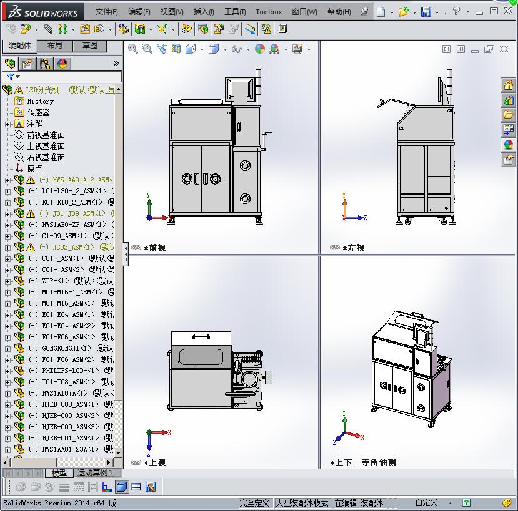Toggle the shaded cube view icon in bottom toolbar
The image size is (518, 511).
pos(122,487)
